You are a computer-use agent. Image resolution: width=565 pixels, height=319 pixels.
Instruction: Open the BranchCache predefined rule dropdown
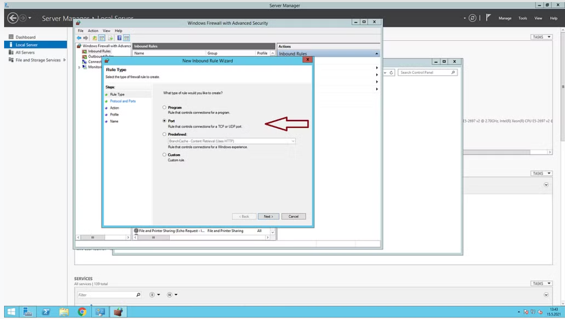pos(231,141)
